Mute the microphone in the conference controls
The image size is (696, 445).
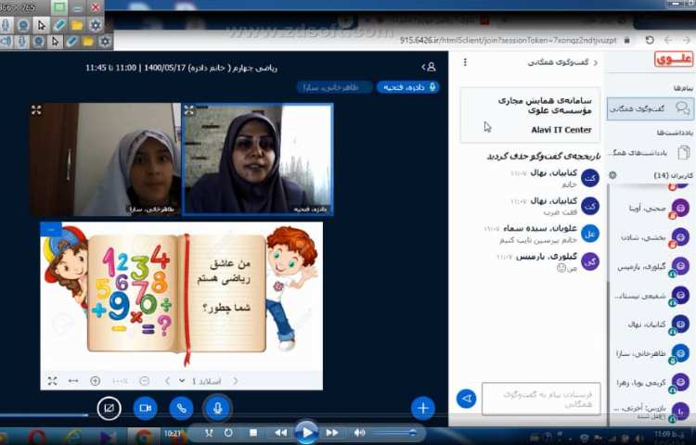[x=217, y=408]
